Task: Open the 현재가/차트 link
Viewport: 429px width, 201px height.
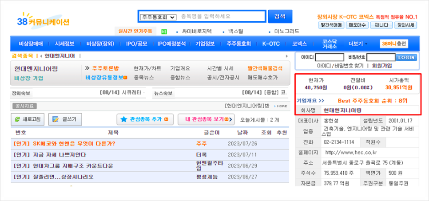Action: (x=147, y=68)
